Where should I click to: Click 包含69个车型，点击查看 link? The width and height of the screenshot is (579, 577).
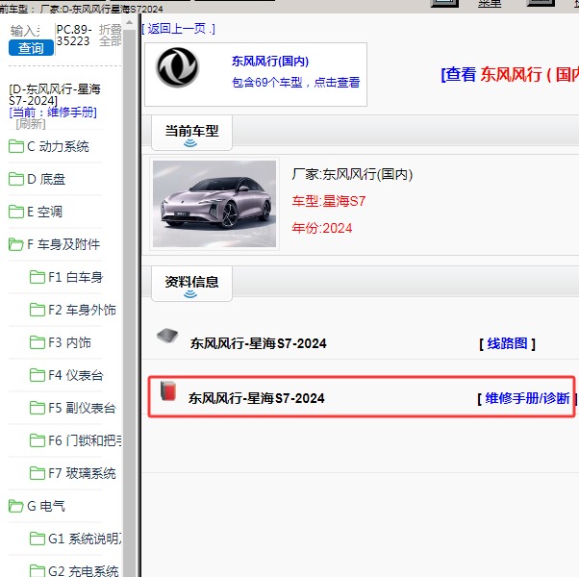[x=296, y=82]
